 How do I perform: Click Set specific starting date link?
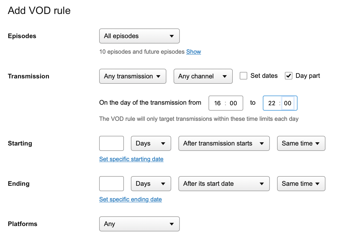(x=131, y=159)
